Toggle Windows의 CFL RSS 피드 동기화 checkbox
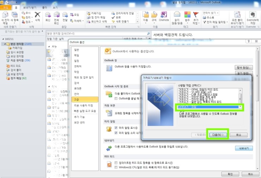 click(x=116, y=167)
